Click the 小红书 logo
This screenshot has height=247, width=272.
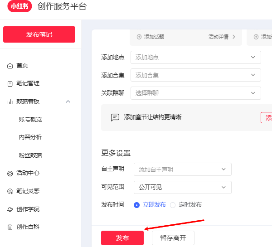click(19, 6)
